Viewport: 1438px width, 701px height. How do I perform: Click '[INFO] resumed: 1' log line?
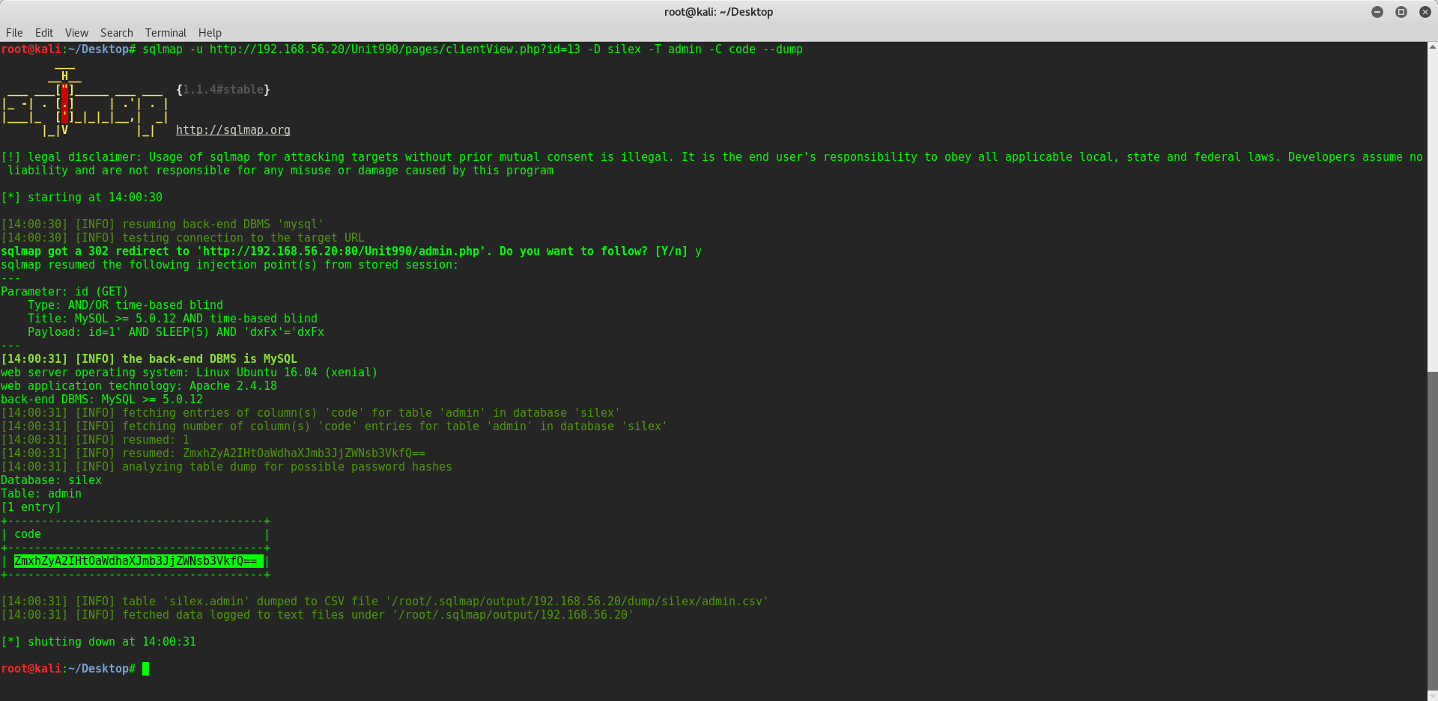click(95, 440)
